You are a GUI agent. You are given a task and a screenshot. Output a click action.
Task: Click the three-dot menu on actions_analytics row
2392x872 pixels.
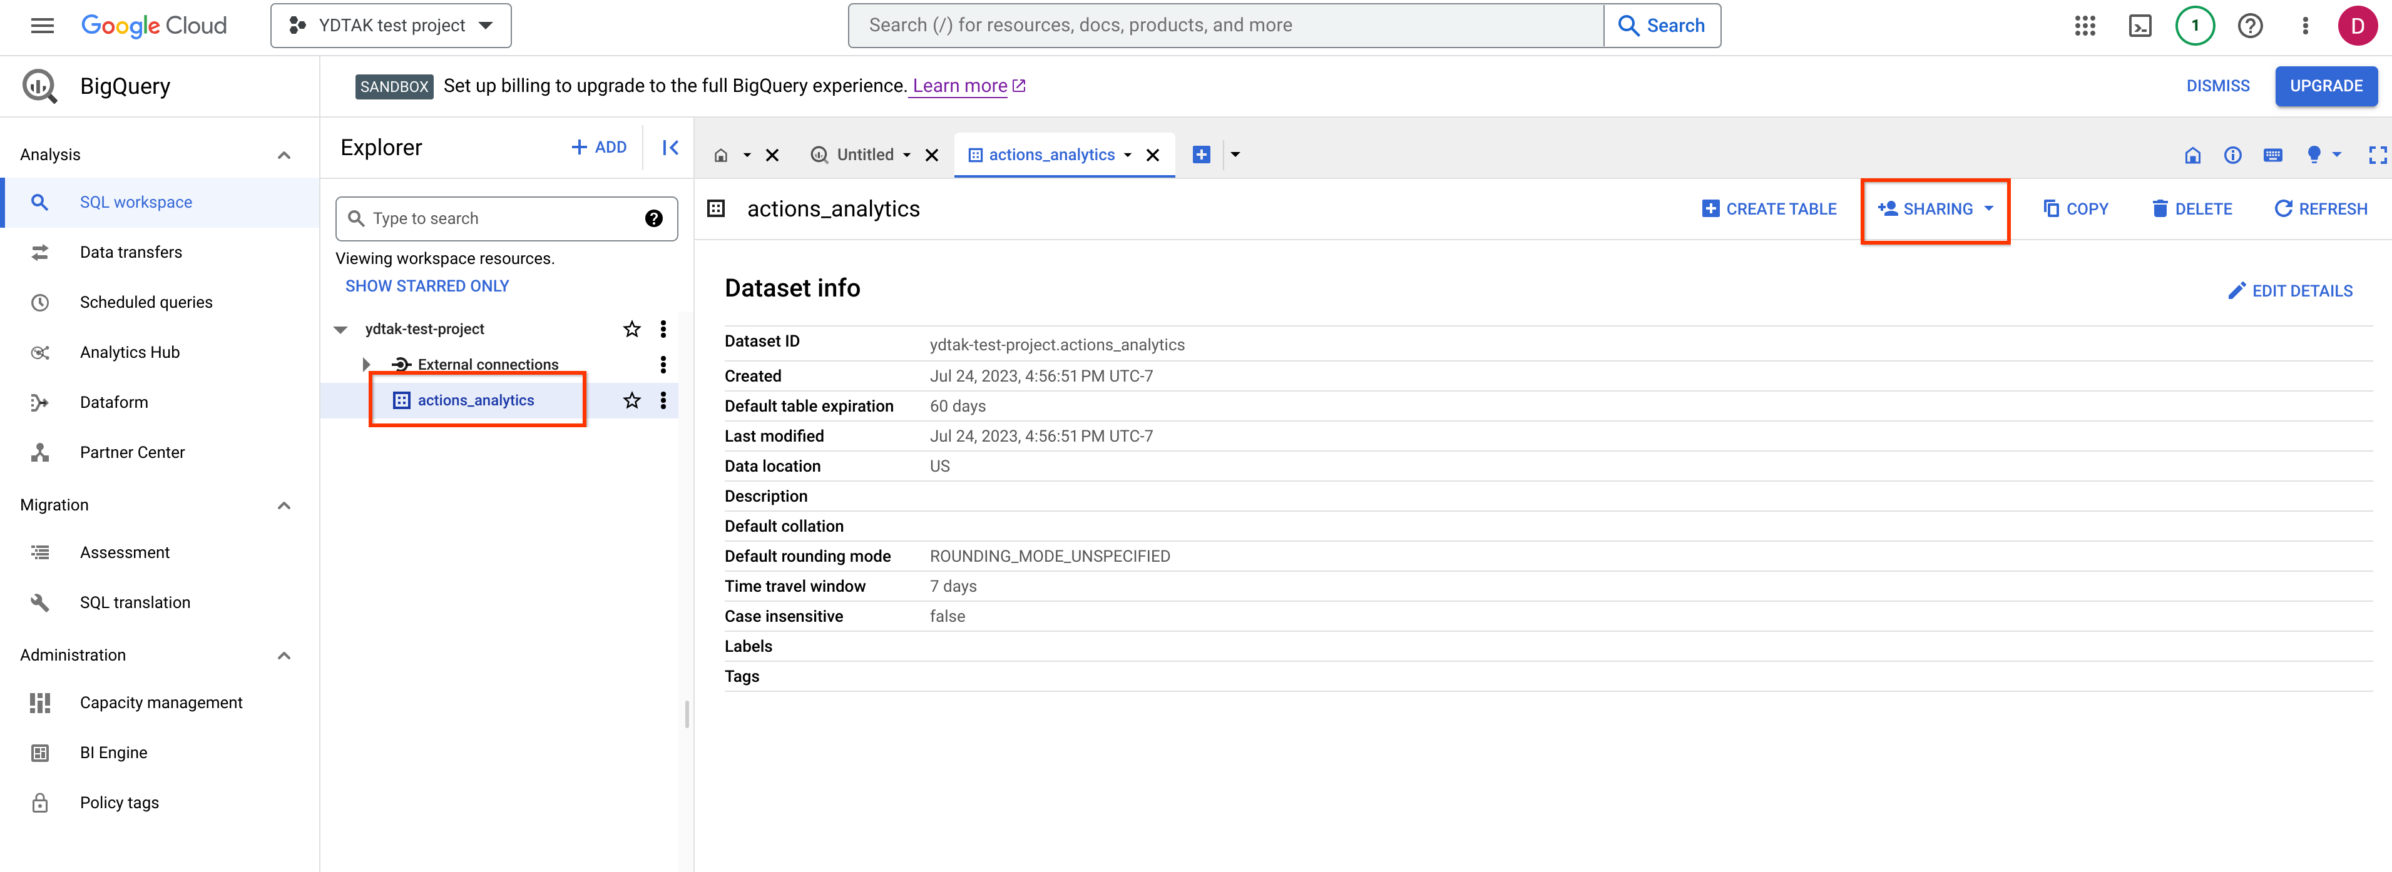click(665, 400)
